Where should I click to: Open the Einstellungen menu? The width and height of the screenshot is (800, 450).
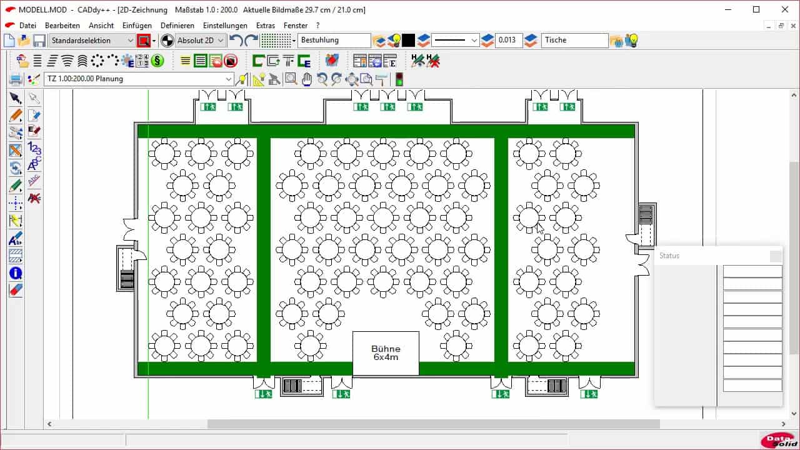[225, 26]
